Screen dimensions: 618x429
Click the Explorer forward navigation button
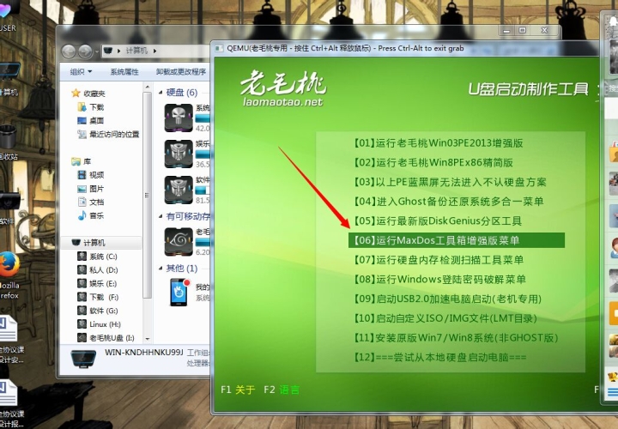tap(85, 51)
